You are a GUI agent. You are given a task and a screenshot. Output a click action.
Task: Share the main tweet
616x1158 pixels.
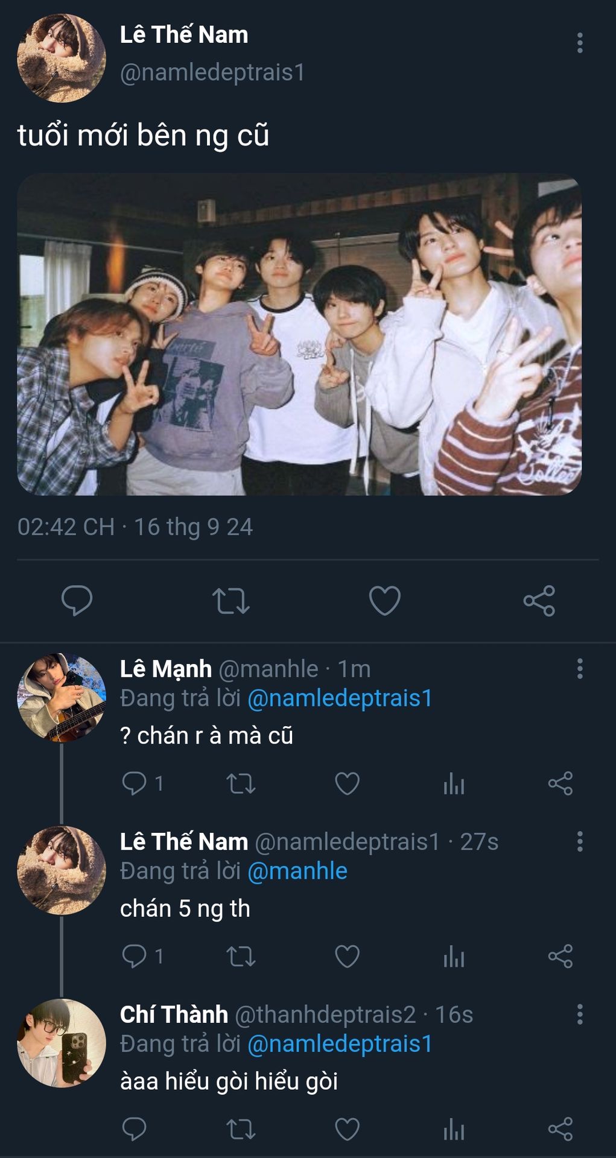tap(539, 601)
